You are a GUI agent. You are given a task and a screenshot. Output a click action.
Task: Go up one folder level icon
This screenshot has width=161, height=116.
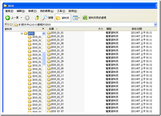click(x=37, y=18)
